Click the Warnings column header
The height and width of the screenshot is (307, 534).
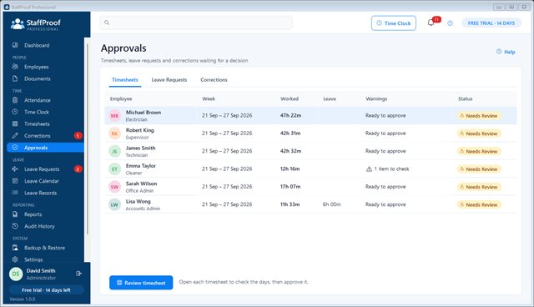tap(376, 98)
